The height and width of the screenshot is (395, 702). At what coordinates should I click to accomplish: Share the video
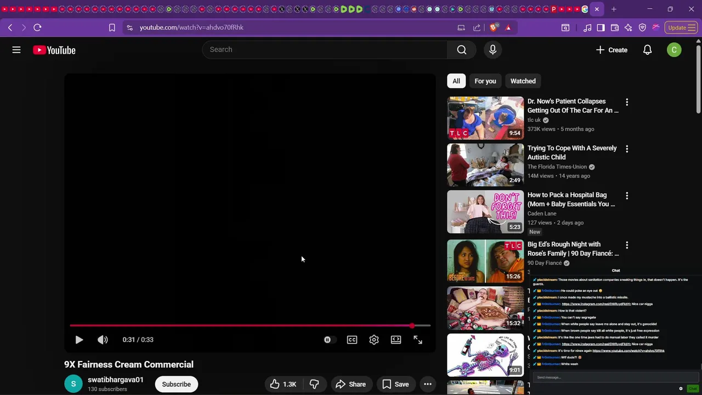(350, 384)
